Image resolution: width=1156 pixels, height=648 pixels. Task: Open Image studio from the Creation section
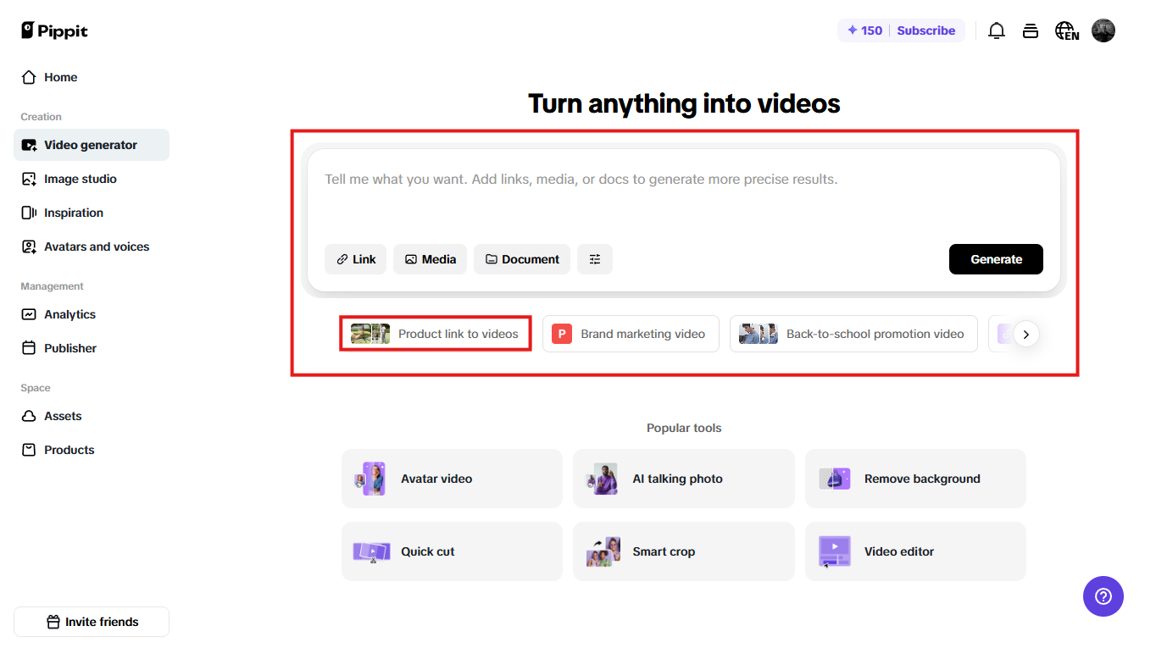[x=79, y=178]
